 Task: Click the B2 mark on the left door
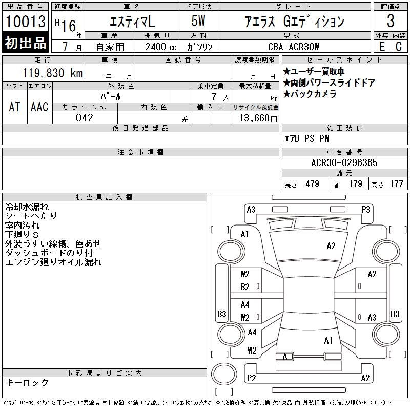[245, 287]
